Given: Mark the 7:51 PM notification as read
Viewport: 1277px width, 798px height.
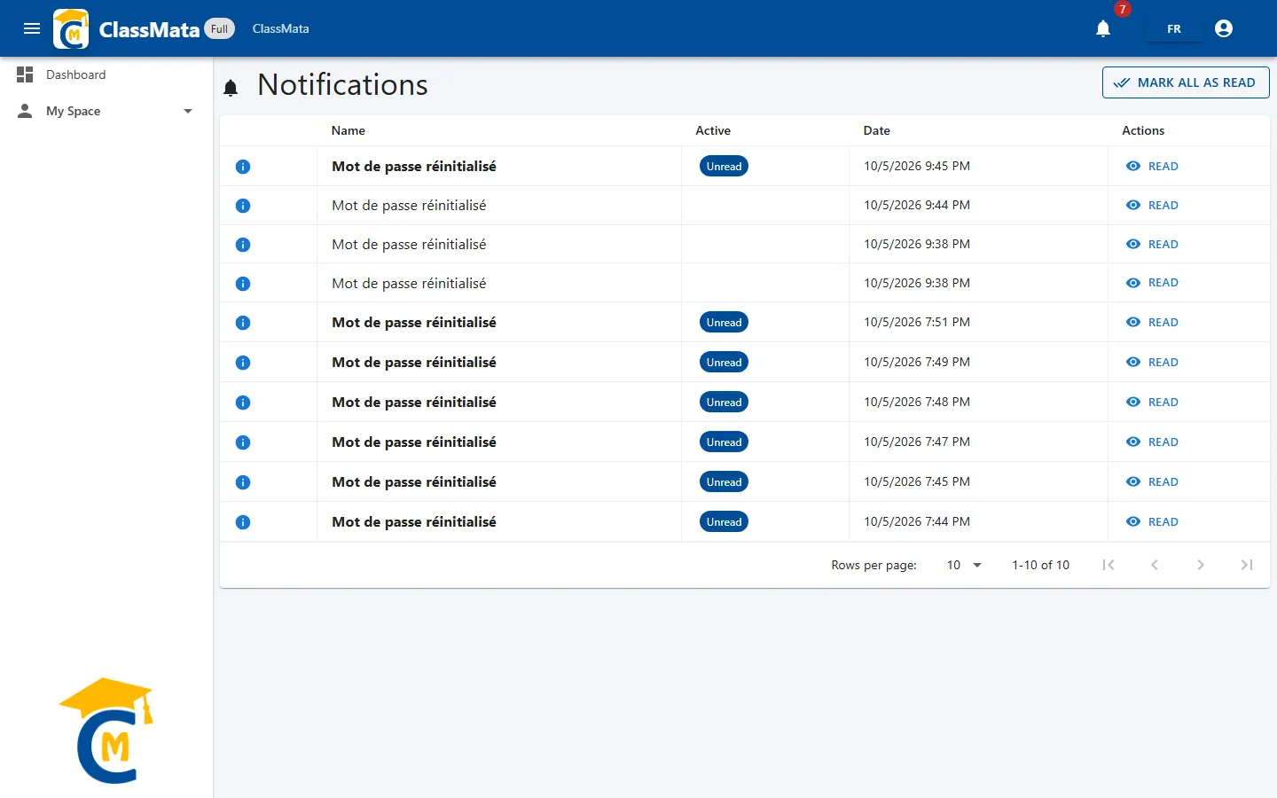Looking at the screenshot, I should 1152,322.
